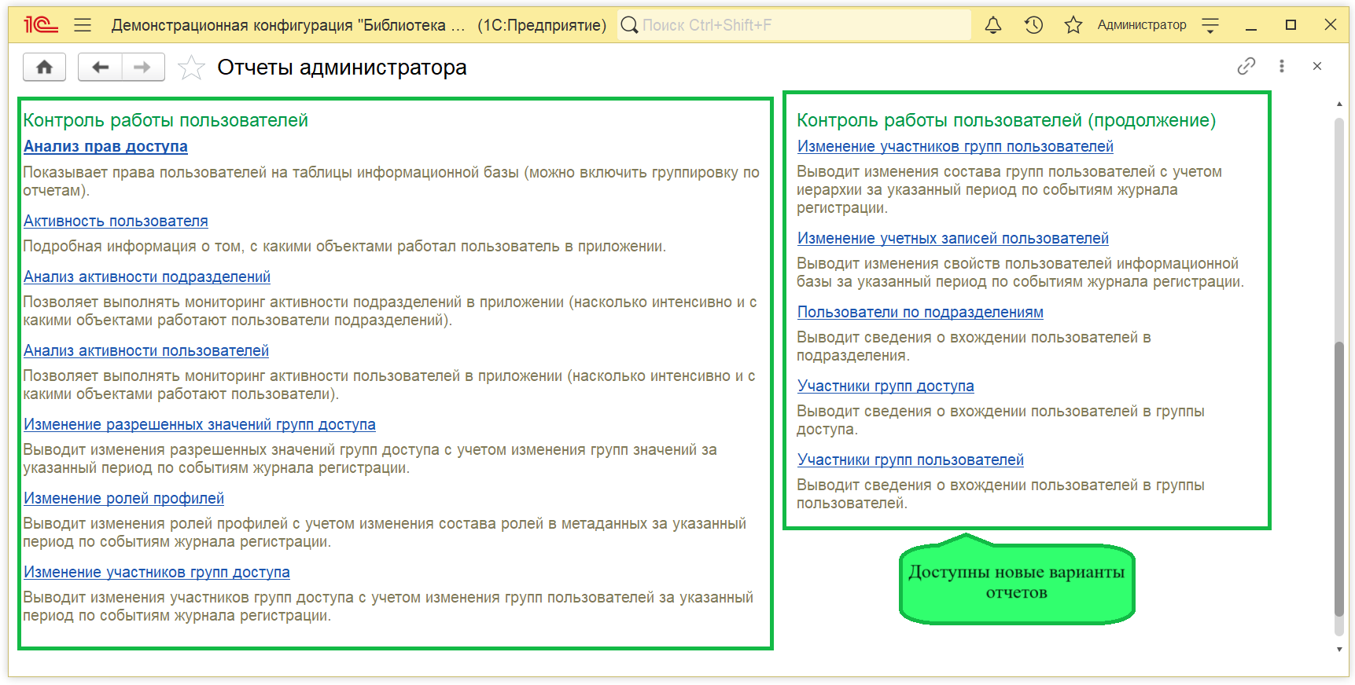This screenshot has height=685, width=1355.
Task: Click the scrollbar down arrow
Action: click(x=1339, y=650)
